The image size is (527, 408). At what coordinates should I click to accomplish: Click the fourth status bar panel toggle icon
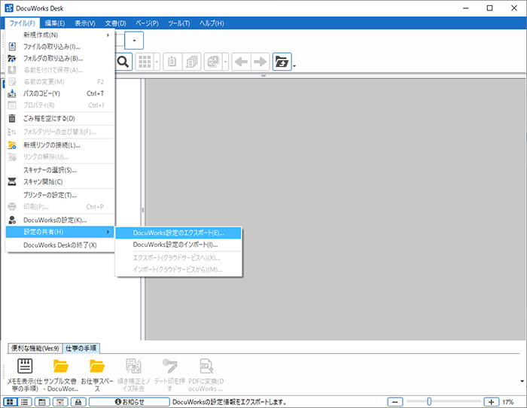click(60, 402)
